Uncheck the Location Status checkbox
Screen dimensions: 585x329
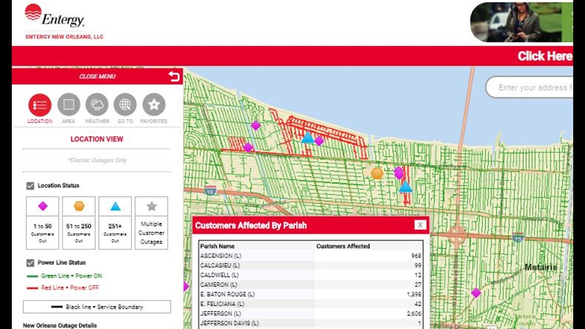tap(30, 186)
